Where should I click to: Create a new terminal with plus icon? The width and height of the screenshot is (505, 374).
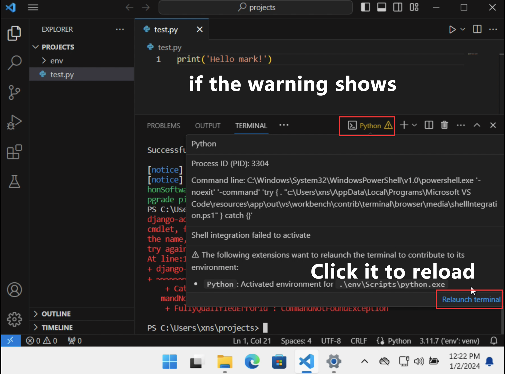[404, 125]
